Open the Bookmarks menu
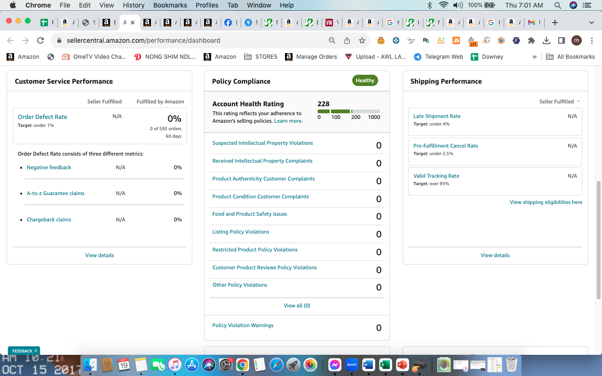Image resolution: width=602 pixels, height=376 pixels. [x=170, y=5]
